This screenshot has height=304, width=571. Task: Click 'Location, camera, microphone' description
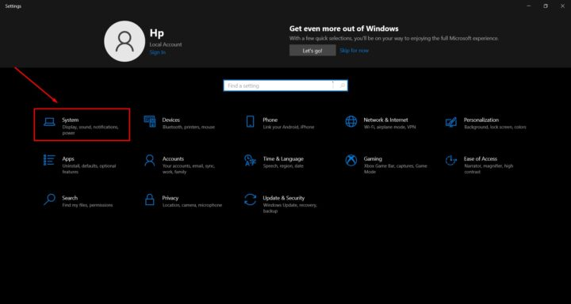192,205
